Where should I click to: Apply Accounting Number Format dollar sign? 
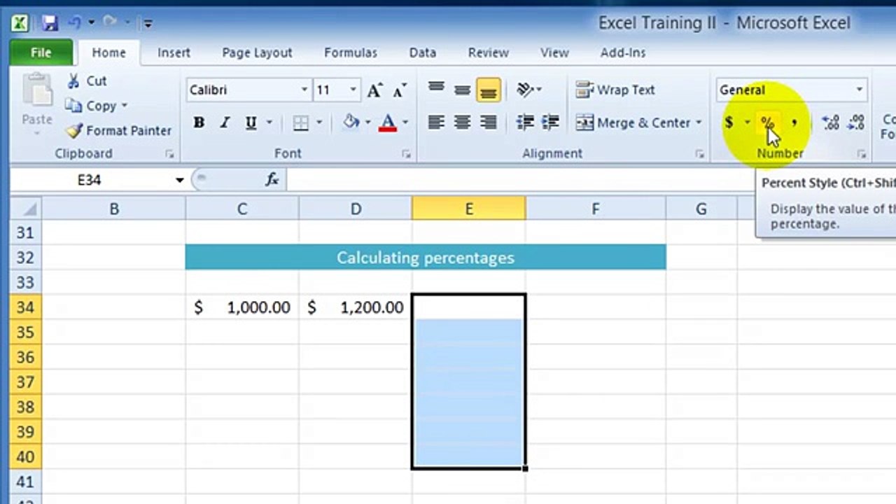coord(729,123)
